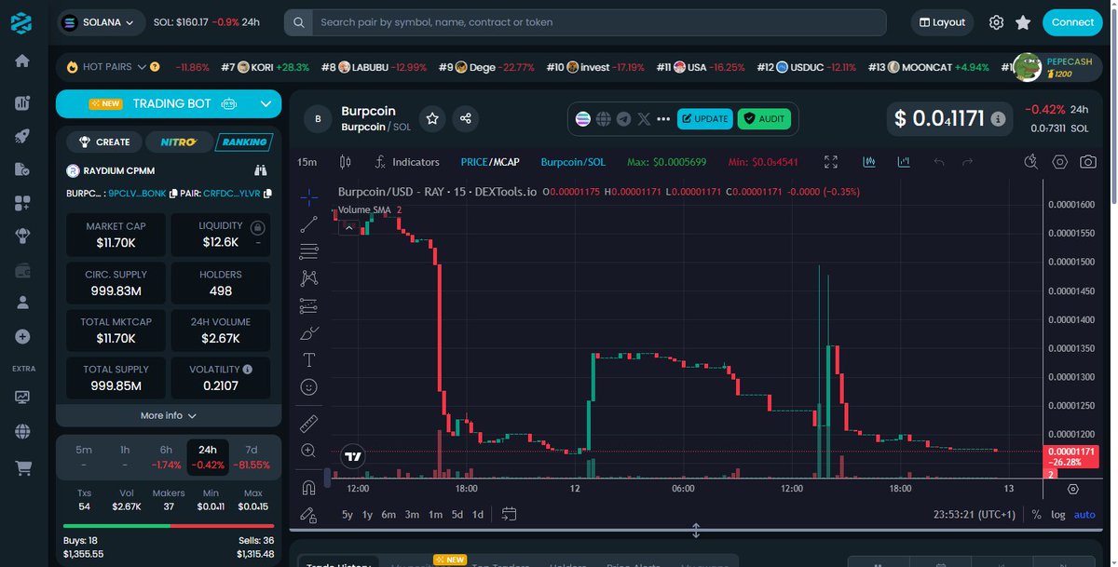Open the AUDIT button
Viewport: 1118px width, 567px height.
(x=764, y=119)
